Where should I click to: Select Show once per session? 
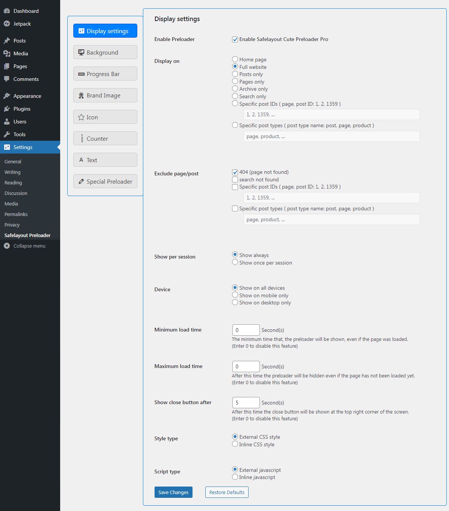click(235, 262)
